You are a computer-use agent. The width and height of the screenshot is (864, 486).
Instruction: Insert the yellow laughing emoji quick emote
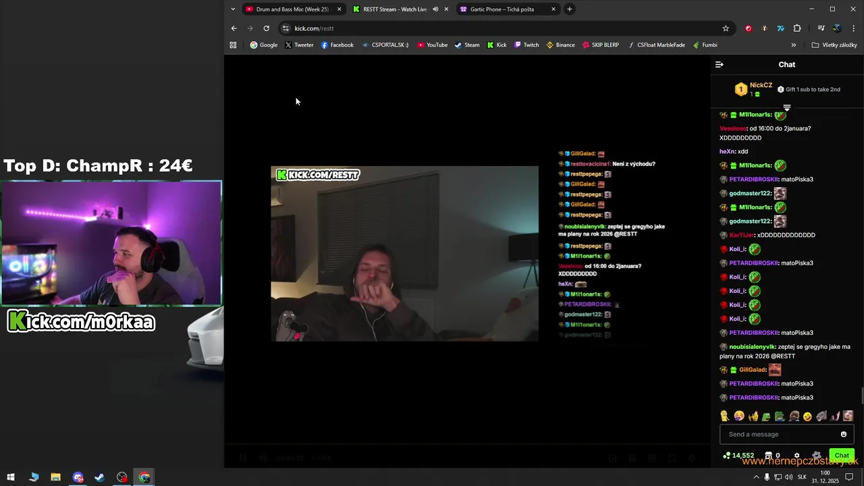(x=807, y=416)
